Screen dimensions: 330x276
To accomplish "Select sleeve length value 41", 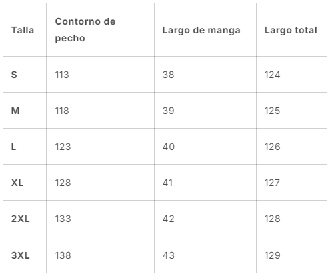I will tap(167, 183).
